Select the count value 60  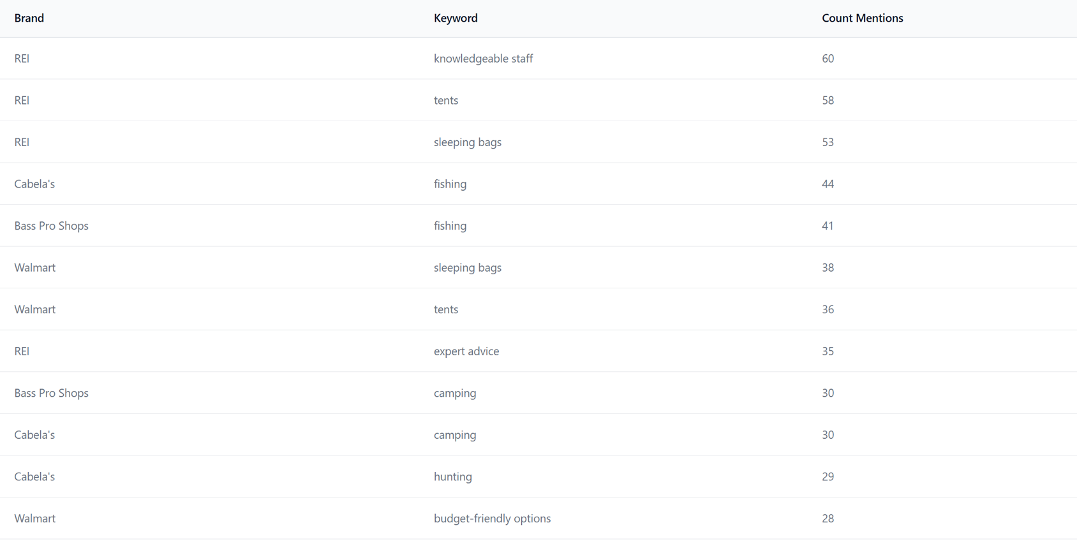tap(828, 59)
